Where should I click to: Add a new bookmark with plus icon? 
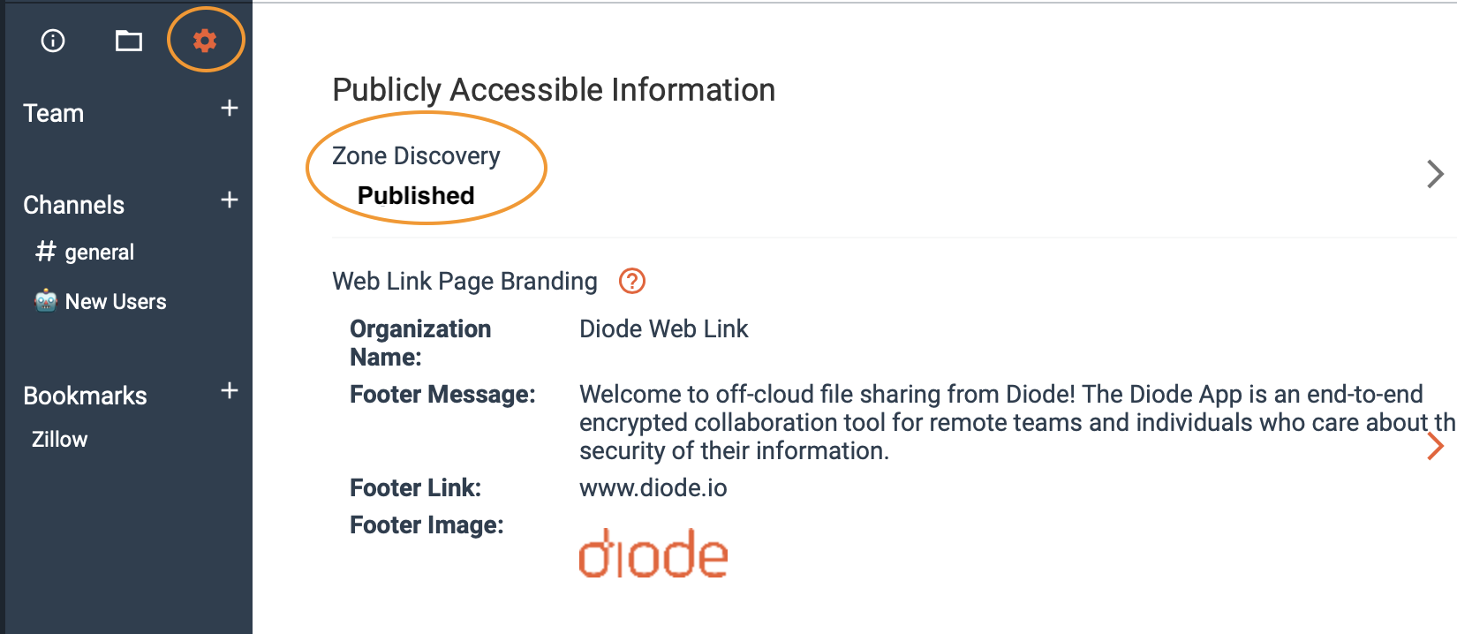pos(230,391)
